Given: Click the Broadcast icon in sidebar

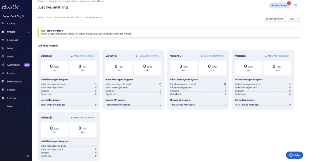Looking at the screenshot, I should tap(3, 40).
